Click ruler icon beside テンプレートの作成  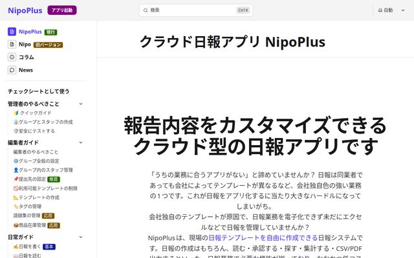(x=16, y=197)
